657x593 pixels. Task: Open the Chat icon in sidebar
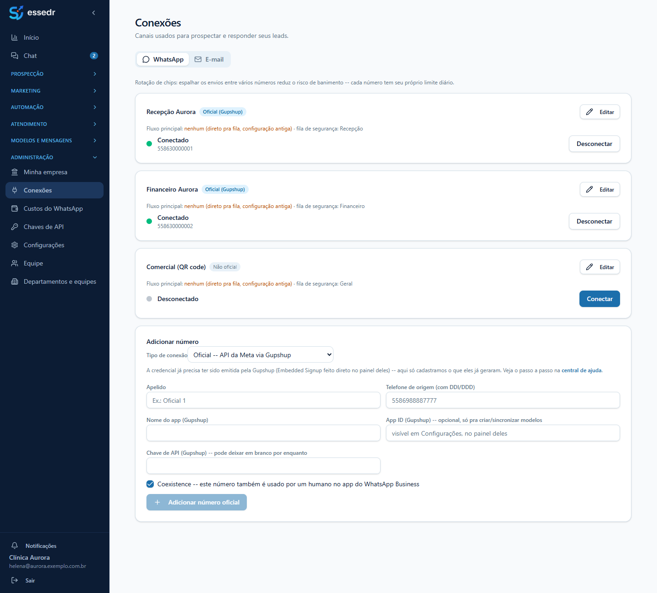coord(15,56)
